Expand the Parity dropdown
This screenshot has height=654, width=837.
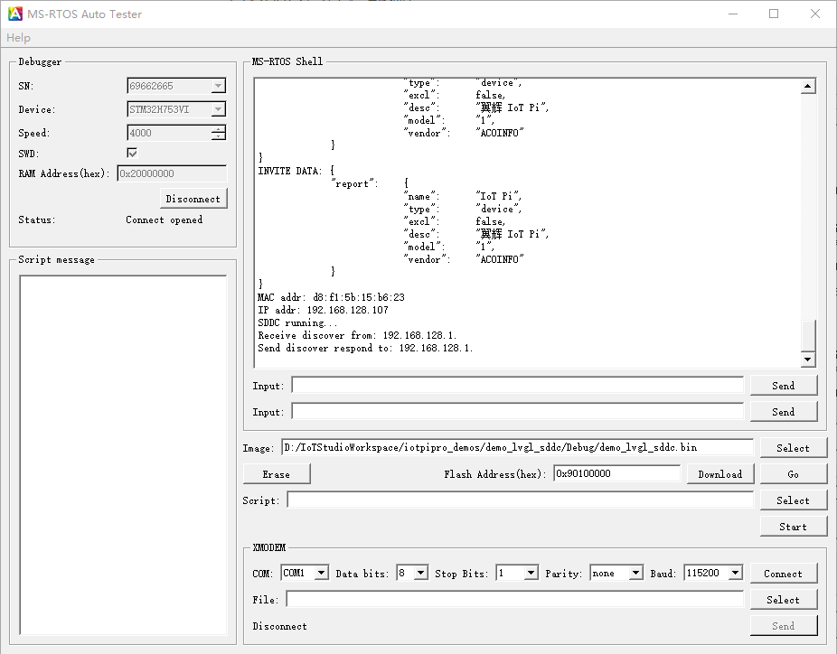click(635, 573)
